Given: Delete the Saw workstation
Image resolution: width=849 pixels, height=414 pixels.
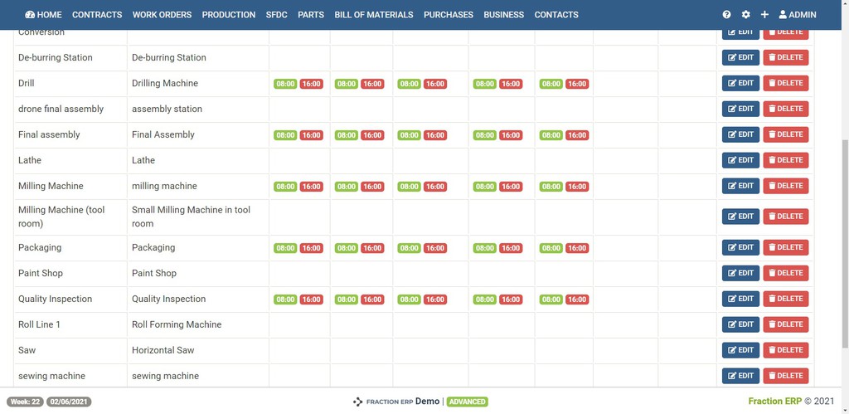Looking at the screenshot, I should 786,350.
